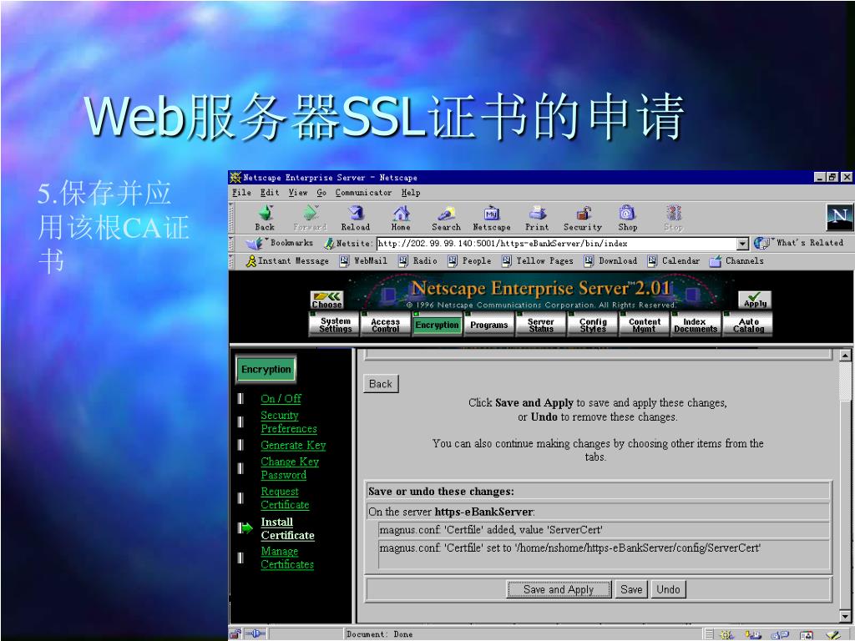
Task: Switch to Index Documents tab
Action: (696, 325)
